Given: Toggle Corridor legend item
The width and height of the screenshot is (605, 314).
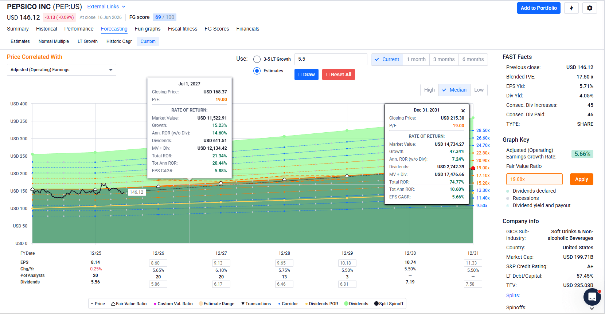Looking at the screenshot, I should pyautogui.click(x=288, y=304).
